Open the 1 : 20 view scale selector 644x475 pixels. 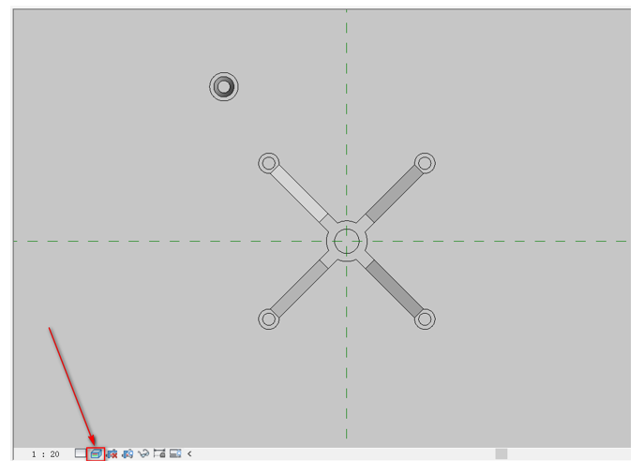click(x=45, y=454)
